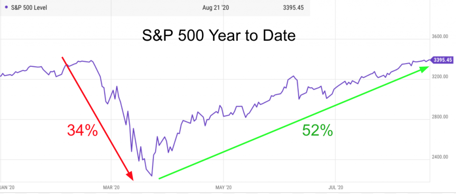Screen dimensions: 456x194
Task: Click the March low point on the line
Action: tap(152, 176)
